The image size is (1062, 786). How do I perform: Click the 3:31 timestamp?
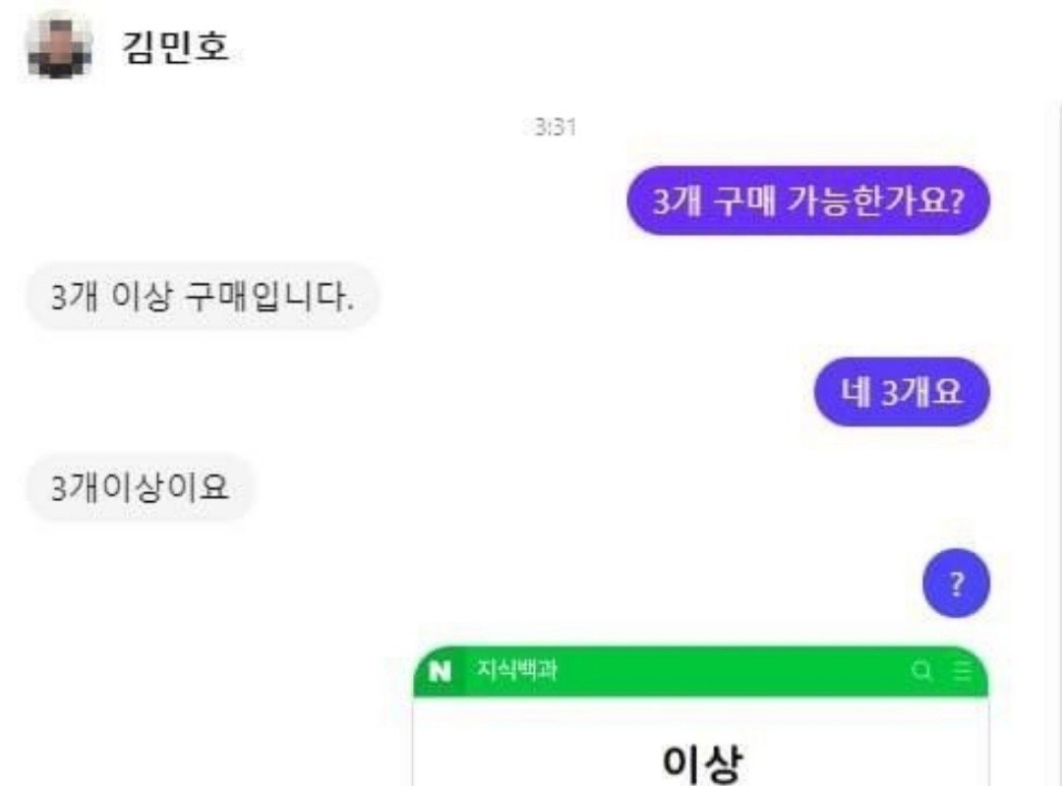(x=555, y=128)
